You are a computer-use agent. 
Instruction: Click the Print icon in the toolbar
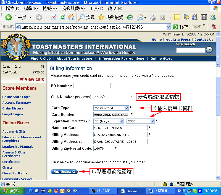[153, 18]
